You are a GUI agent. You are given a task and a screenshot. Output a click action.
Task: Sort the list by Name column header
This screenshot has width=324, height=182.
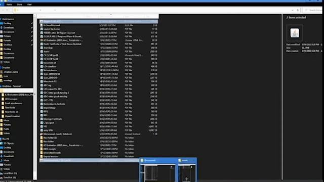[43, 16]
